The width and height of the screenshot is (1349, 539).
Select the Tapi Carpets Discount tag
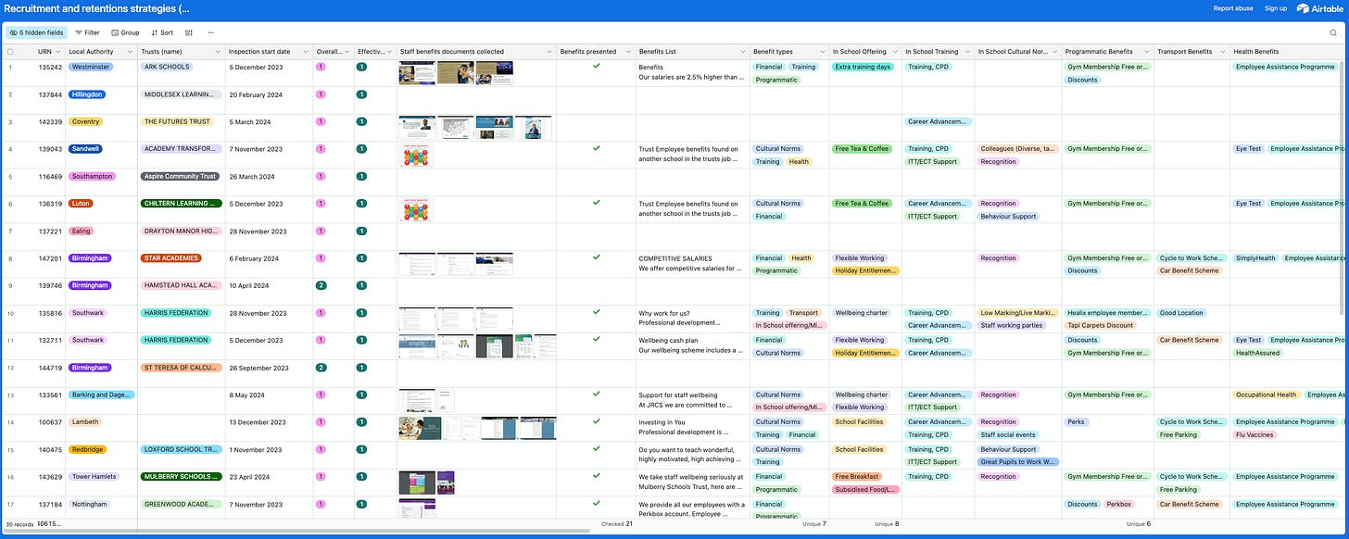tap(1101, 325)
